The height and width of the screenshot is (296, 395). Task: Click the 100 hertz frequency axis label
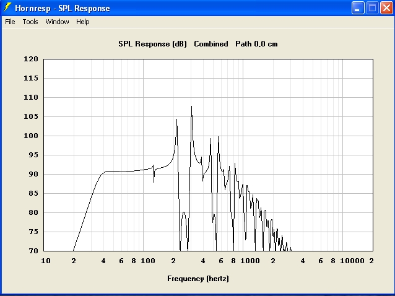click(148, 261)
